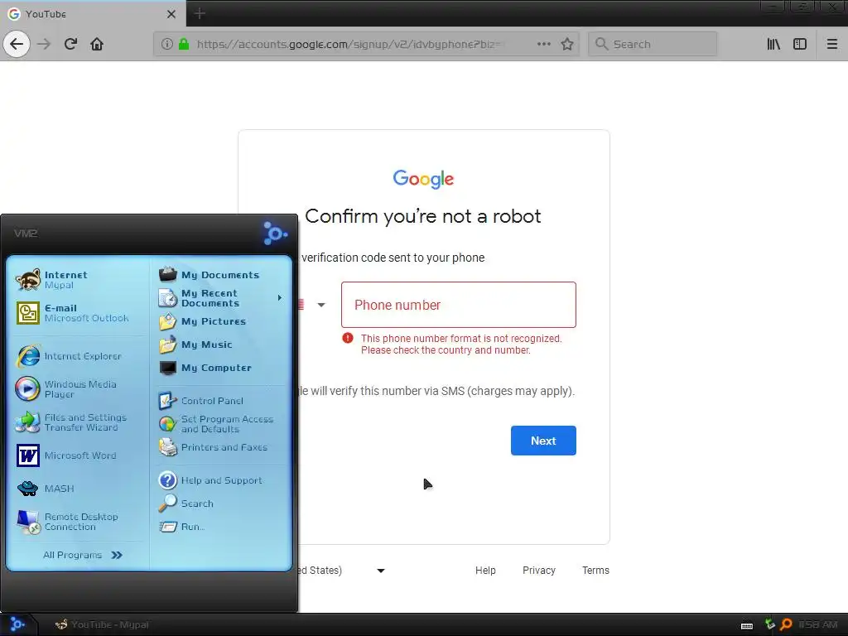Viewport: 848px width, 636px height.
Task: Open Printers and Faxes
Action: 220,447
